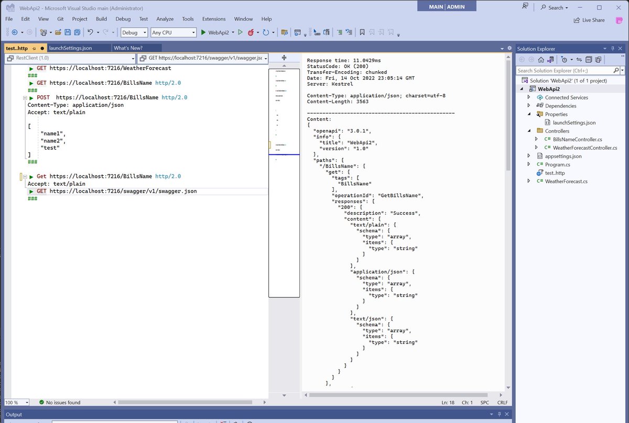
Task: Select appsettings.json in Solution Explorer
Action: [563, 156]
